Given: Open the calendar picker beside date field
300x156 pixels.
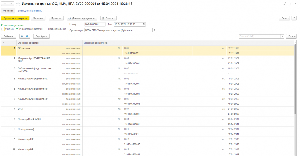Looking at the screenshot, I should click(144, 24).
